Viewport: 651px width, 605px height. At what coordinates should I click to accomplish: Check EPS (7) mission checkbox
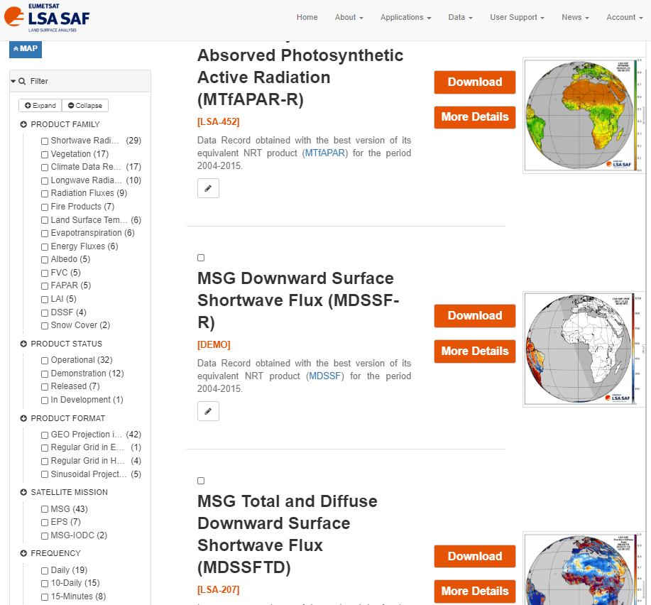(45, 523)
